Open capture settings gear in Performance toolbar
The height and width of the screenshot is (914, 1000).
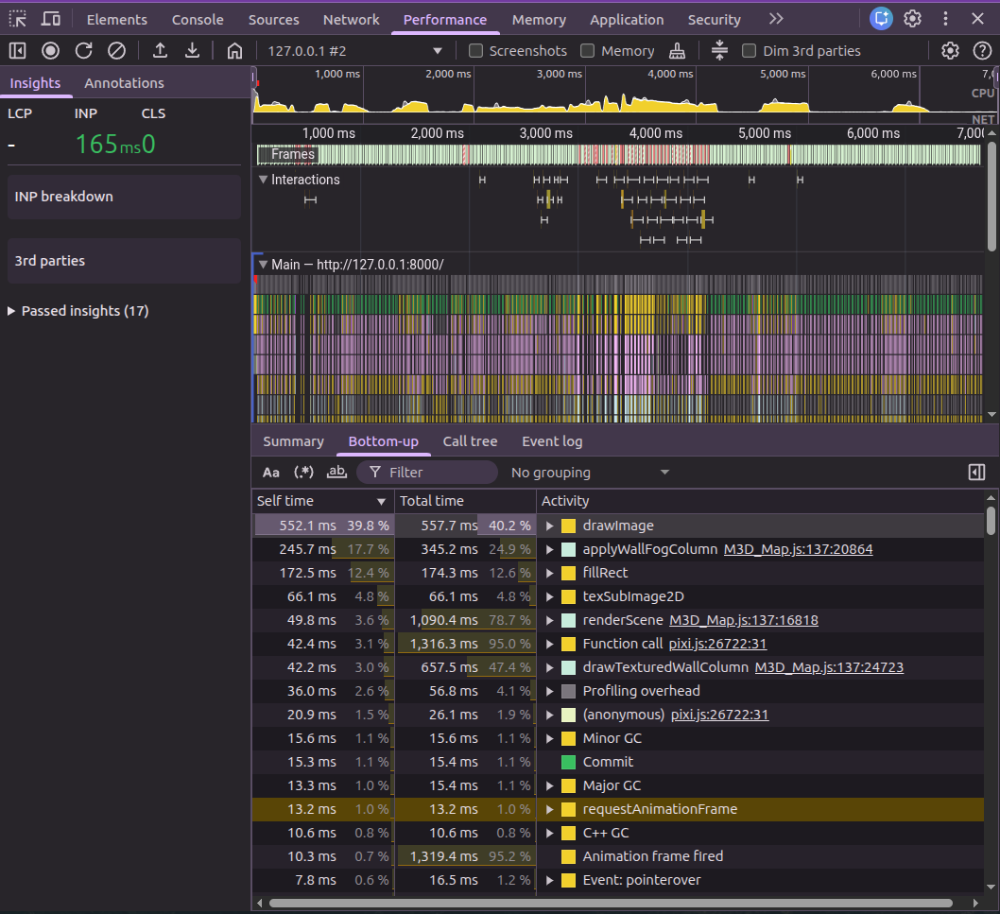click(950, 50)
